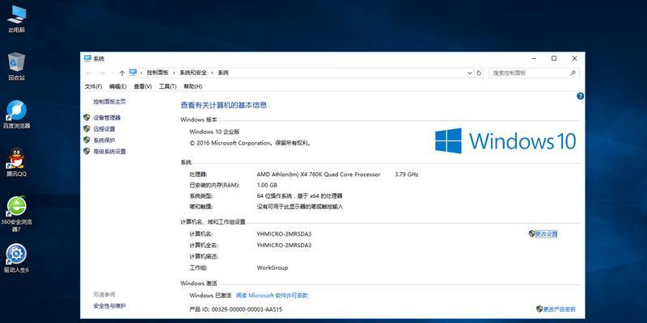The height and width of the screenshot is (323, 647).
Task: Click the Windows 10 企业版 text
Action: 214,132
